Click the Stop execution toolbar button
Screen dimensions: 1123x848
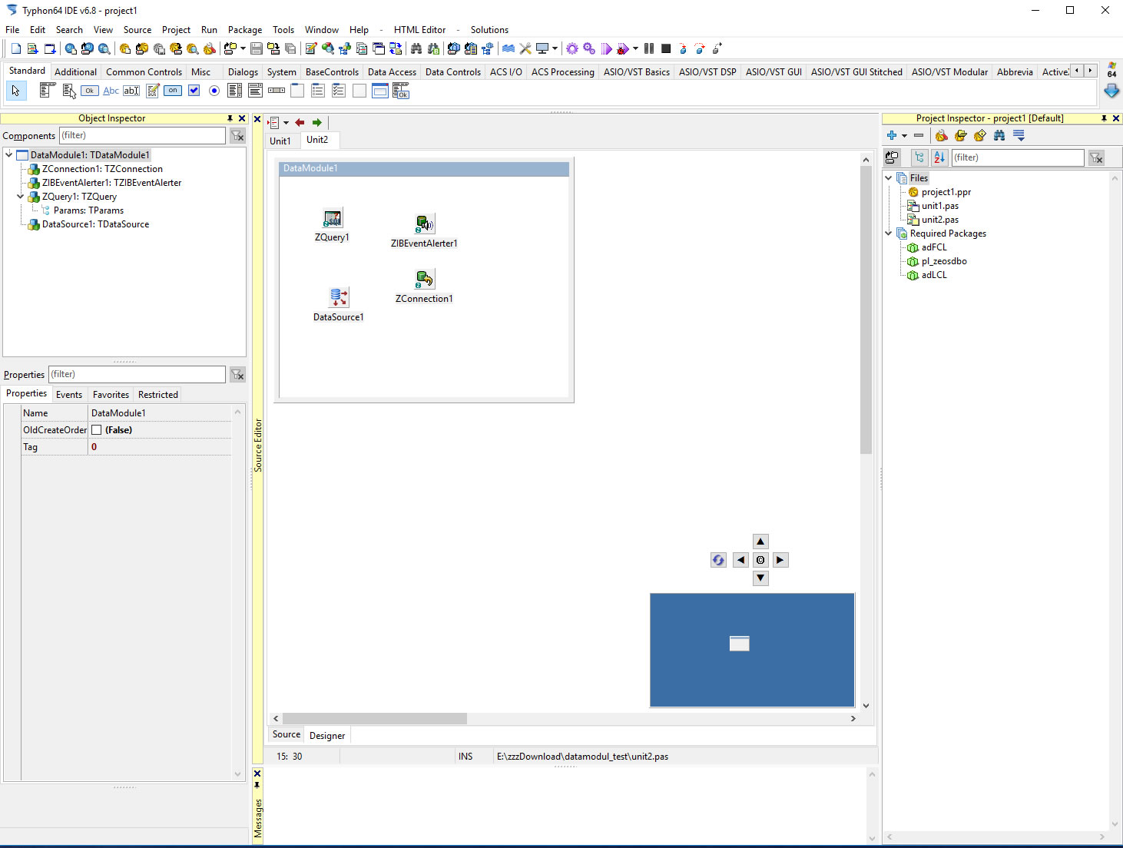pyautogui.click(x=666, y=48)
